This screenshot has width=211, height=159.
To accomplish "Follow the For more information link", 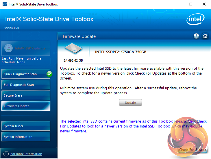I will tap(26, 154).
